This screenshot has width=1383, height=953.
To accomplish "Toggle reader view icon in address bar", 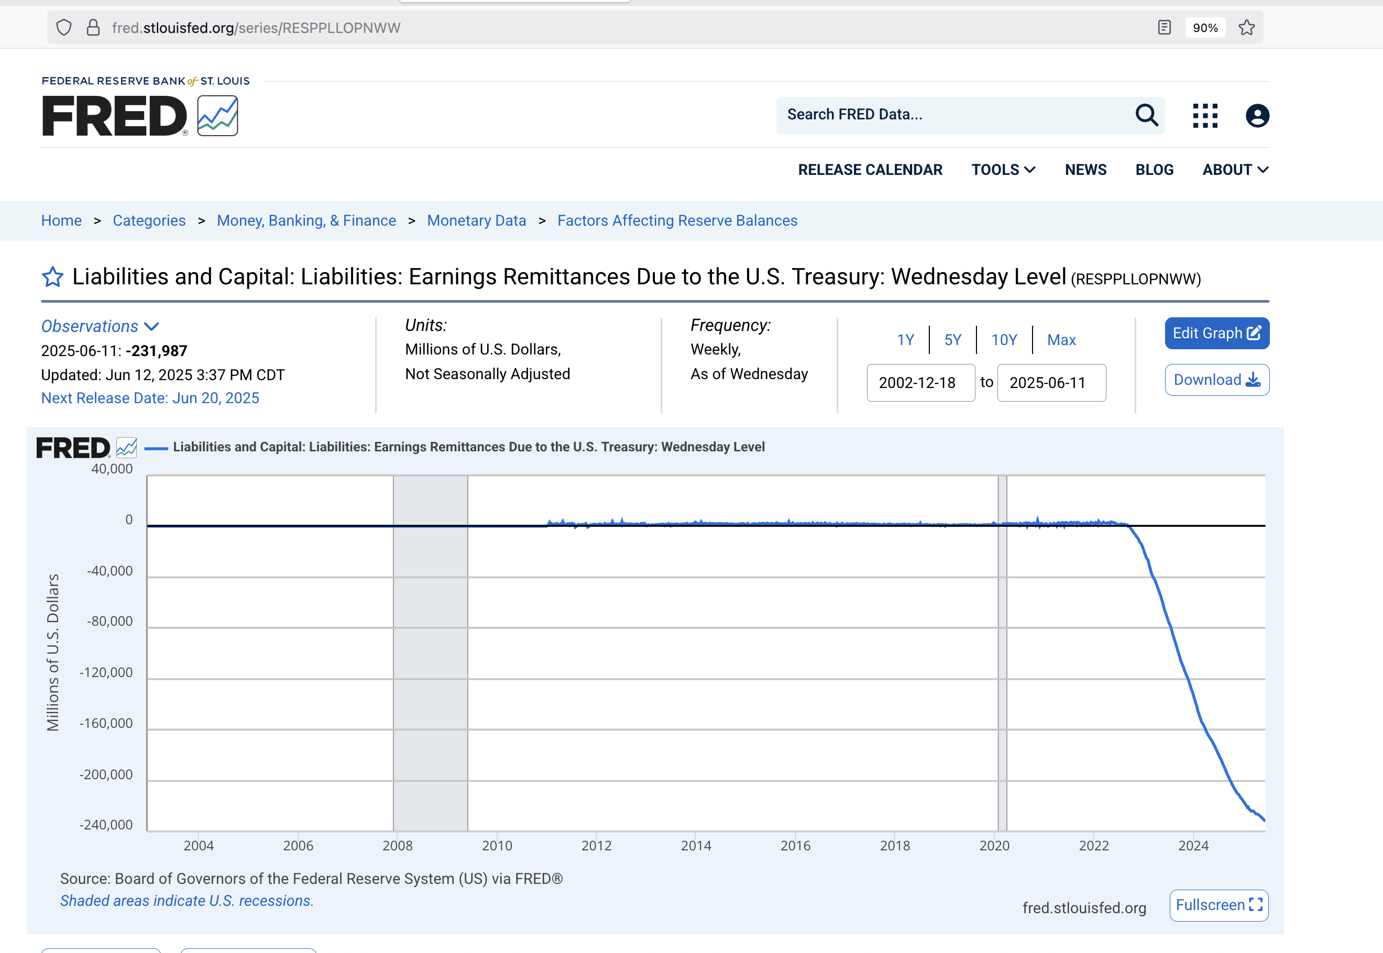I will coord(1164,27).
